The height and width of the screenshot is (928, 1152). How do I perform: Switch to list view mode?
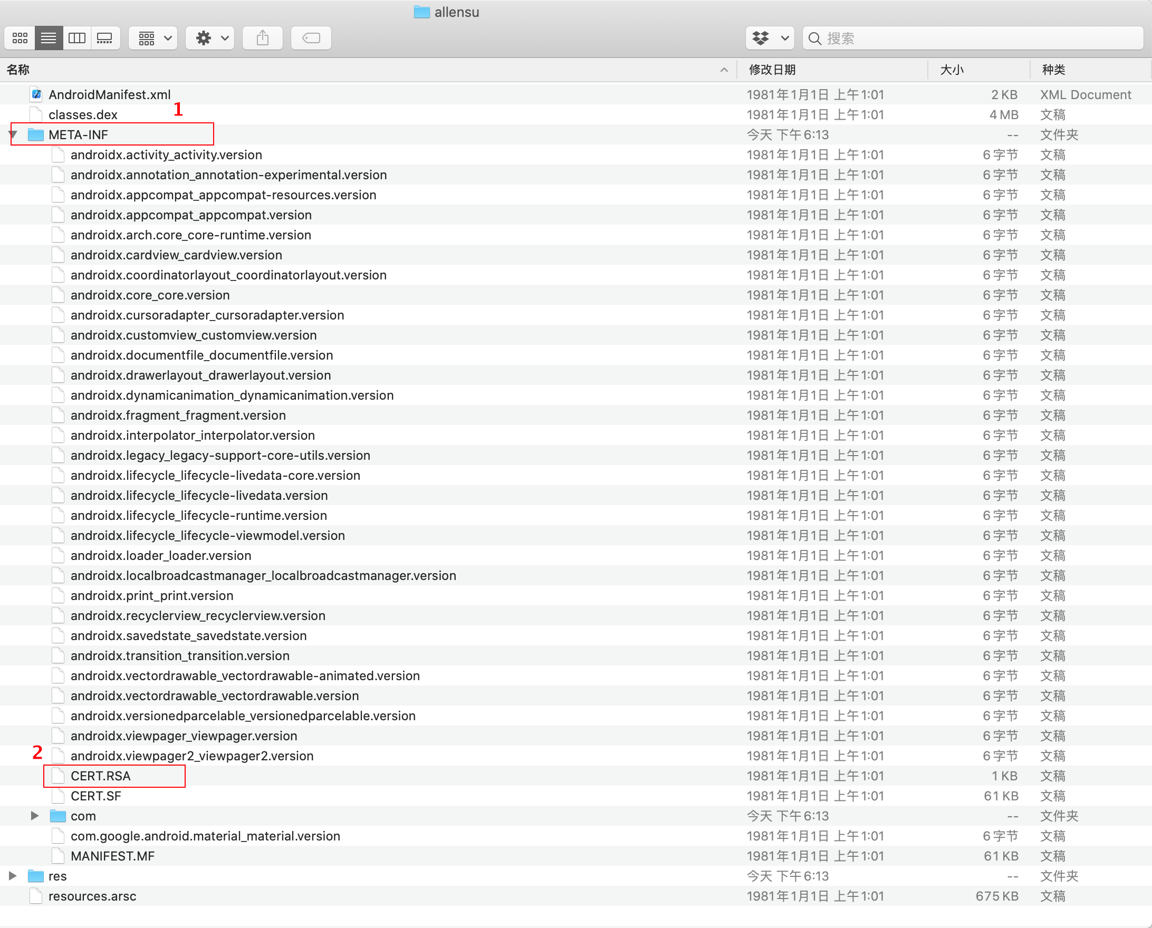(49, 38)
